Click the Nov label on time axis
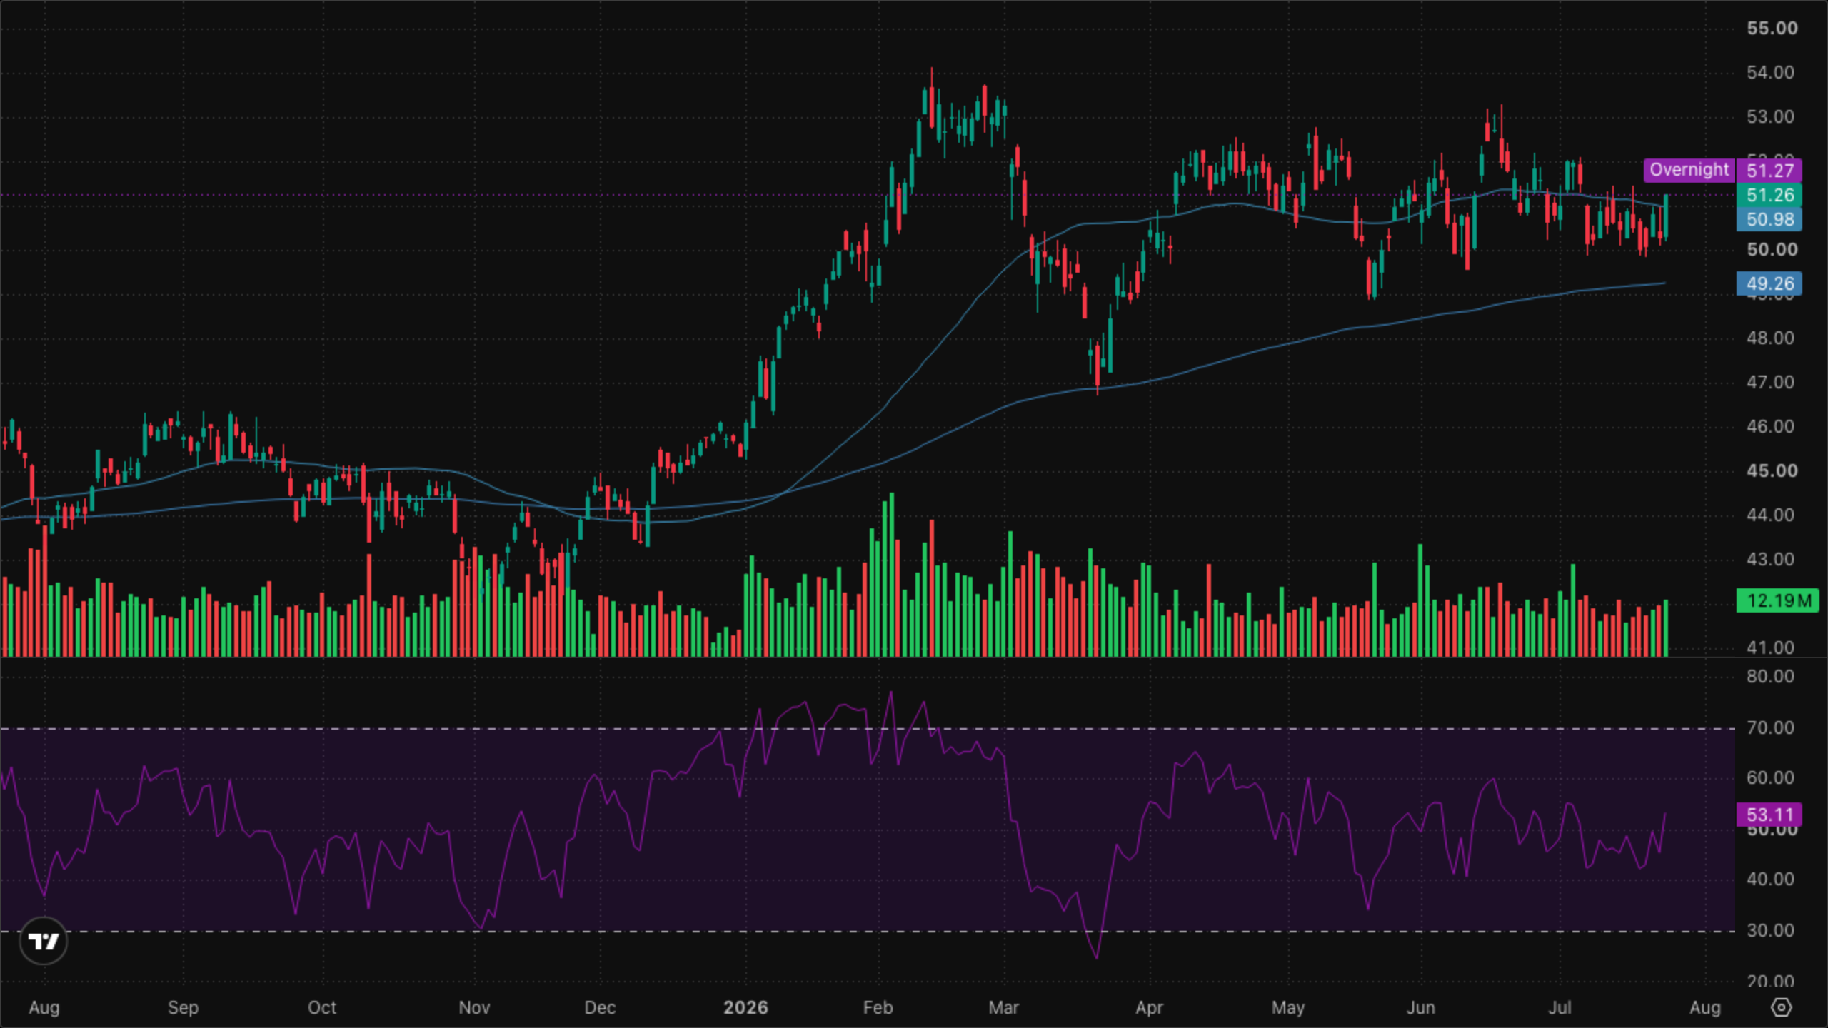The image size is (1828, 1028). coord(474,1007)
